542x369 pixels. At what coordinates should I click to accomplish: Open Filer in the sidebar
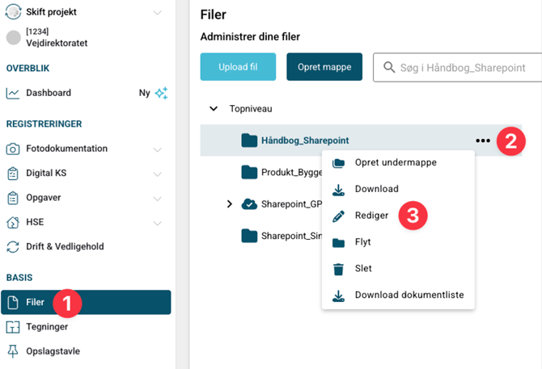click(x=35, y=302)
